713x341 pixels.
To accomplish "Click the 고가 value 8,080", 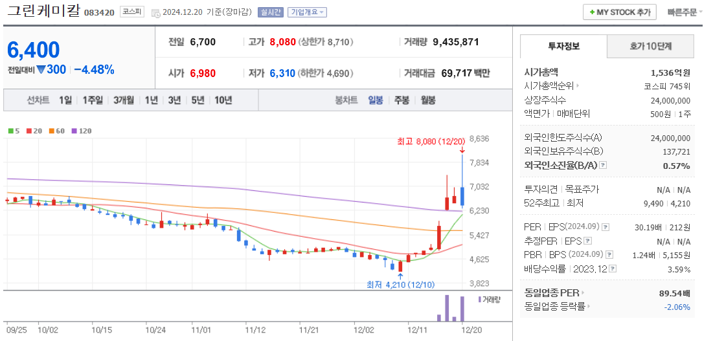I will (282, 42).
